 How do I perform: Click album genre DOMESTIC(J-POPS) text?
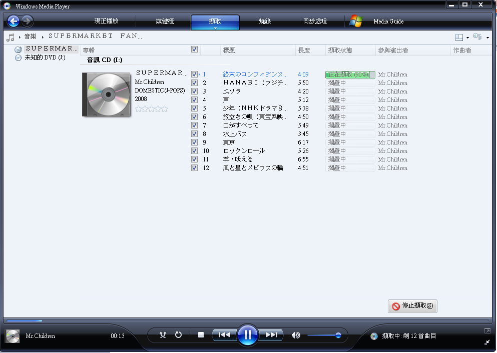tap(160, 90)
